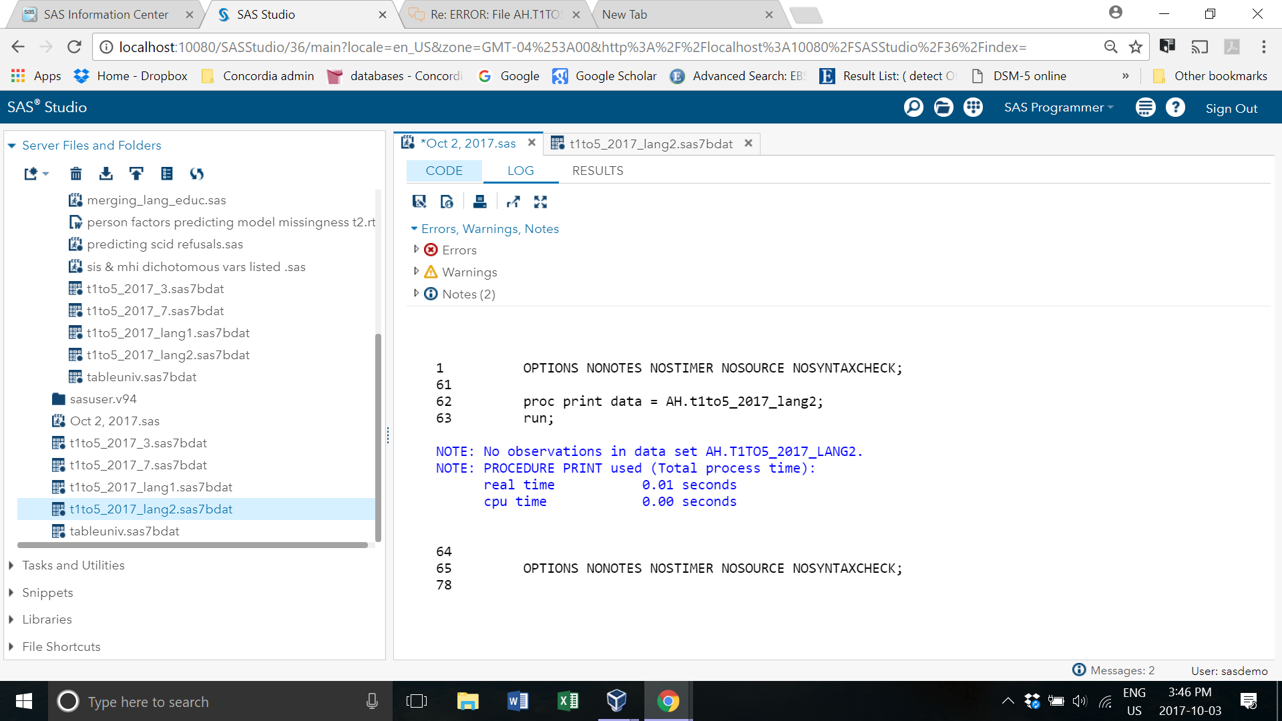
Task: Select tableuniv.sas7bdat at bottom of tree
Action: 124,531
